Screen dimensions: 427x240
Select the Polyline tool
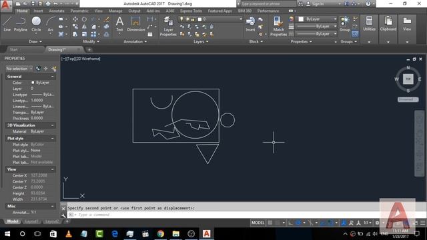(x=21, y=24)
